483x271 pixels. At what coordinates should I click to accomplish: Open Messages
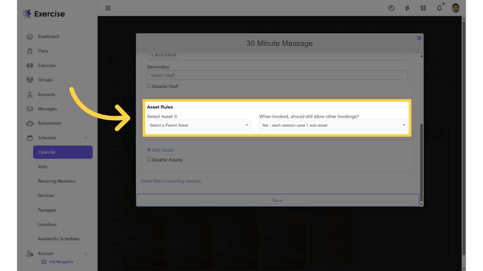[x=47, y=109]
